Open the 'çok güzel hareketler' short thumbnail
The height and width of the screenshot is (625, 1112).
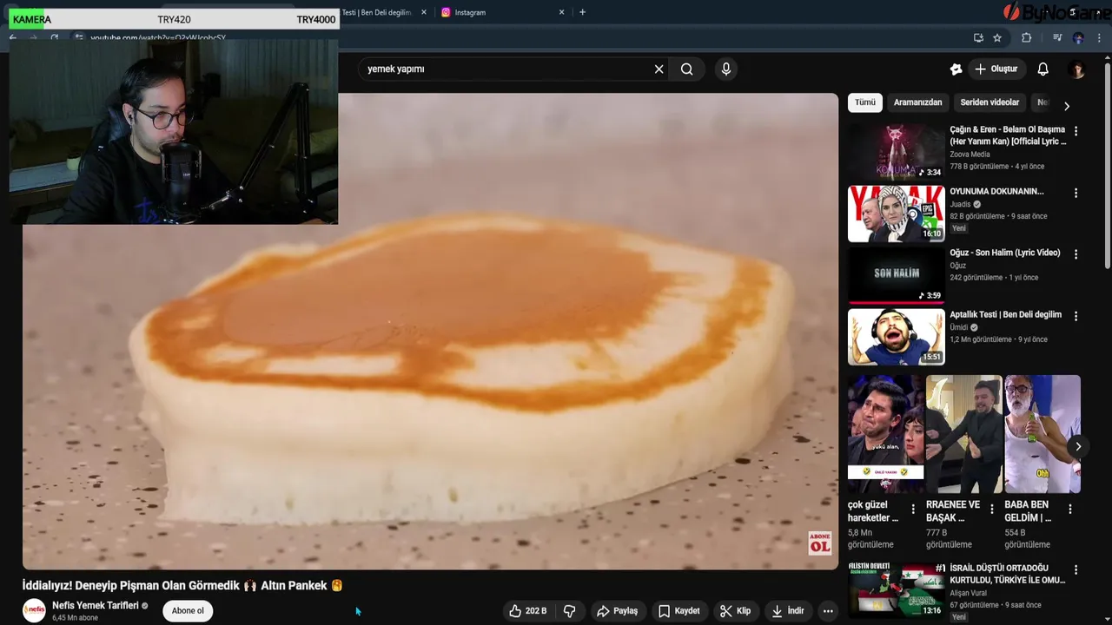click(x=885, y=434)
